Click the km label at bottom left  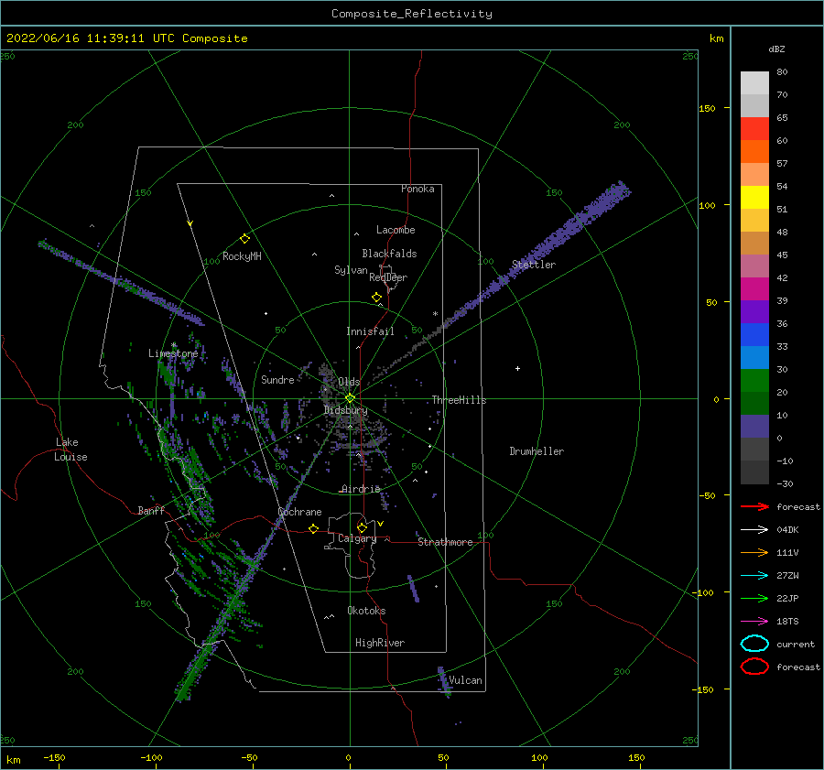pos(13,760)
